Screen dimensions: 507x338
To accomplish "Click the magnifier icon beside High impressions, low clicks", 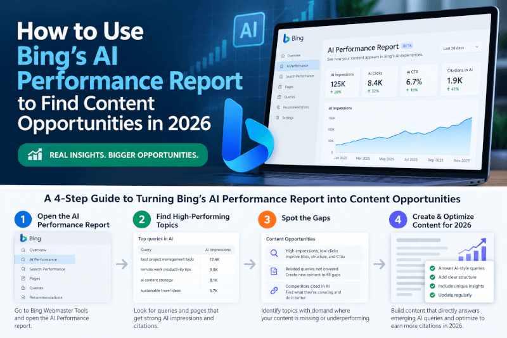I will 274,253.
